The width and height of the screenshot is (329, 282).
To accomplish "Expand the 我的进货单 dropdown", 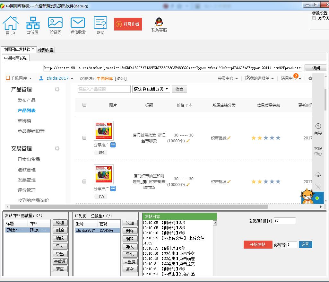I will point(273,79).
